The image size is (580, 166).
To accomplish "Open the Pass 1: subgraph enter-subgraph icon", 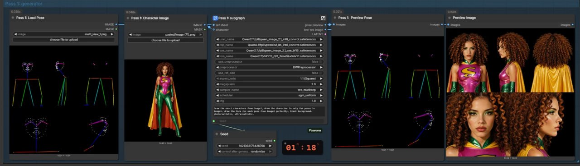I will [323, 18].
